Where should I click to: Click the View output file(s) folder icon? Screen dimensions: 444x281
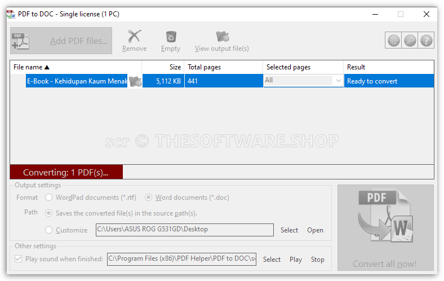coord(223,37)
